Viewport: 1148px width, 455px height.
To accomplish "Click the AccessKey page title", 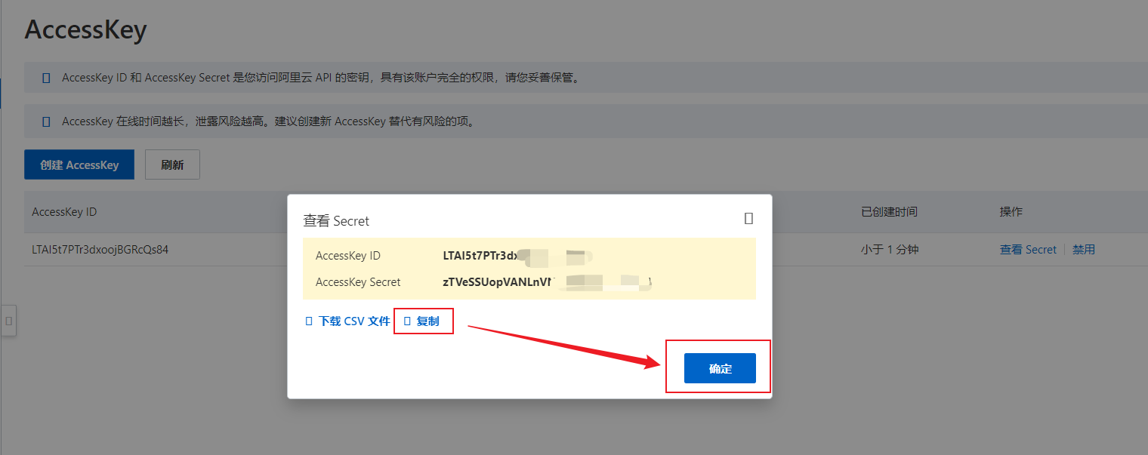I will 85,29.
